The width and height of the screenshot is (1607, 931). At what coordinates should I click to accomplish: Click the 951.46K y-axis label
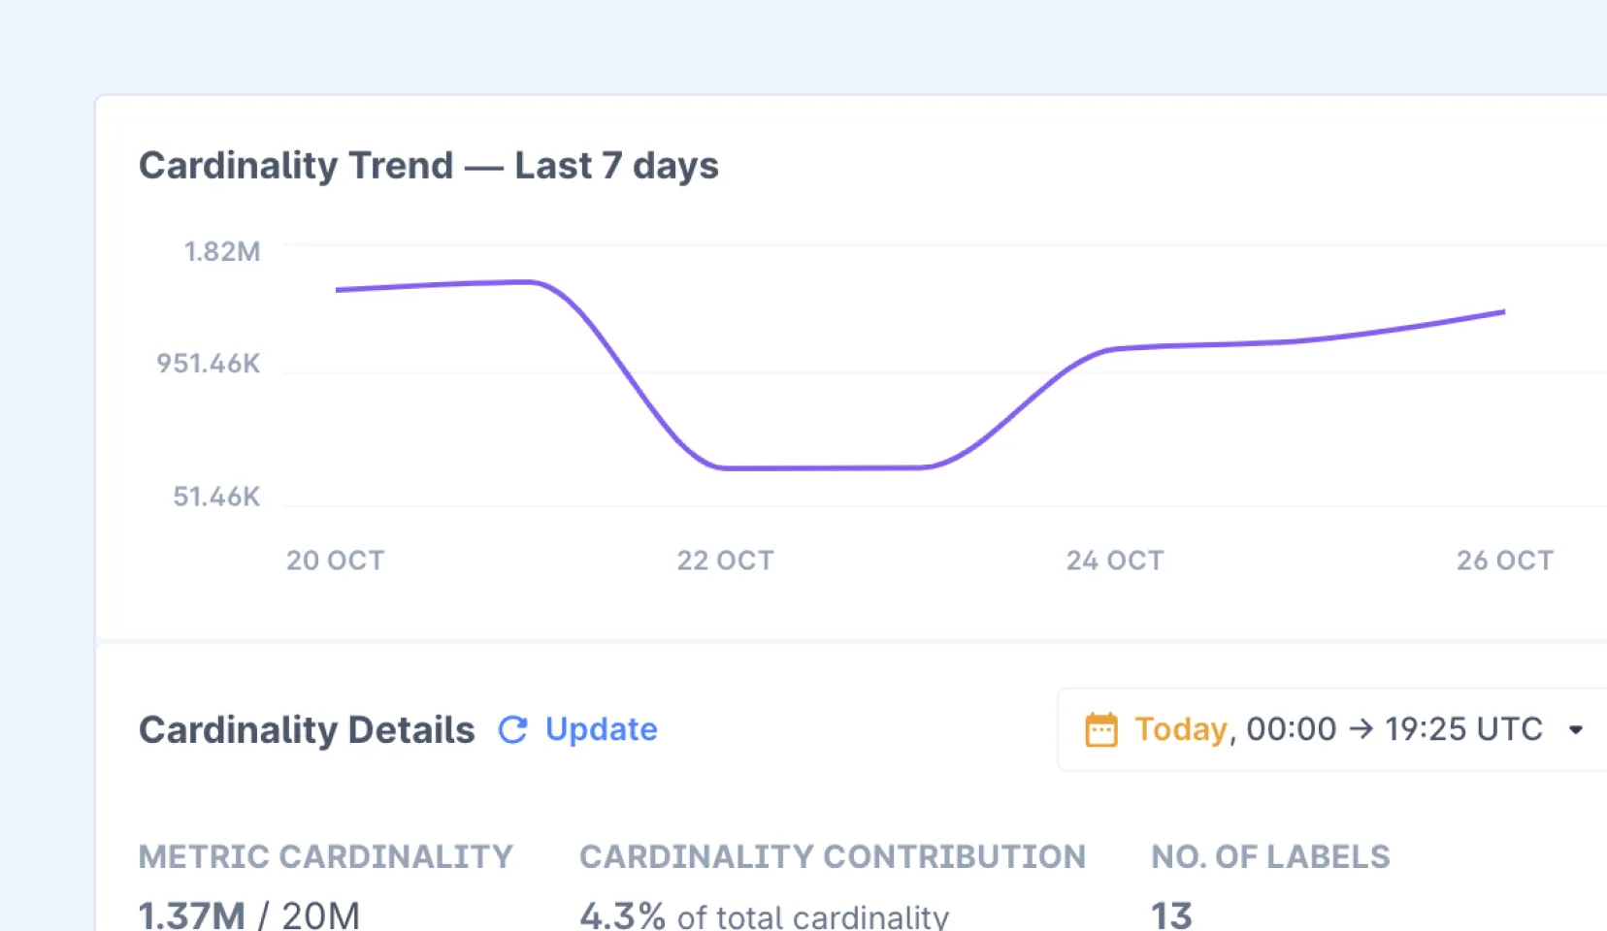pos(209,364)
